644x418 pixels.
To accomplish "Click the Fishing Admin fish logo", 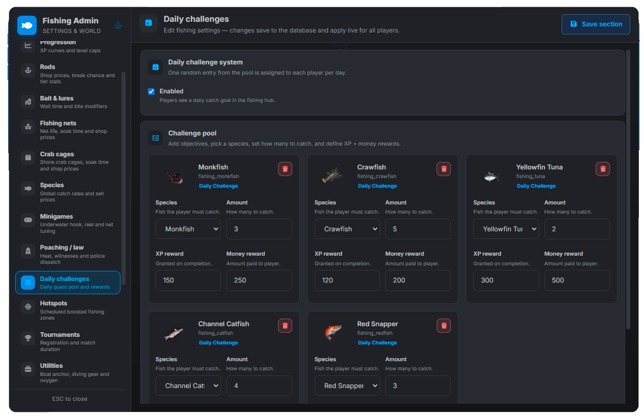I will pyautogui.click(x=27, y=25).
